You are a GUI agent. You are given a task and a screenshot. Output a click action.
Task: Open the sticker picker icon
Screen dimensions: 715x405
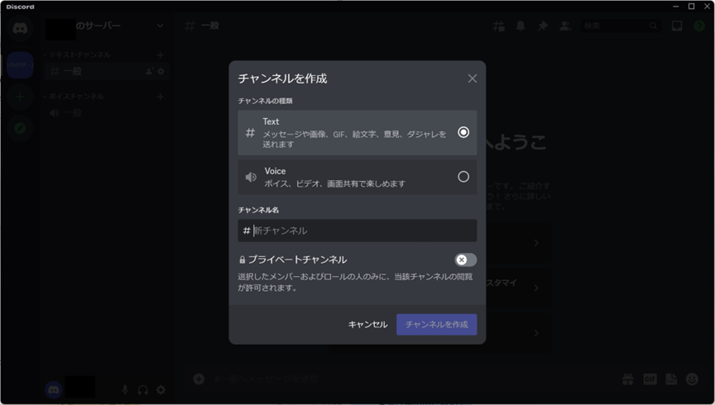click(671, 379)
